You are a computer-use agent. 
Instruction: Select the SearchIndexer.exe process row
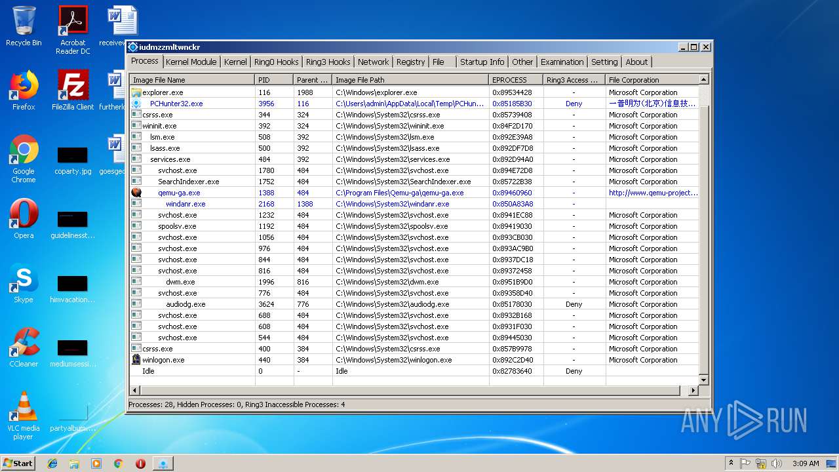pyautogui.click(x=414, y=182)
